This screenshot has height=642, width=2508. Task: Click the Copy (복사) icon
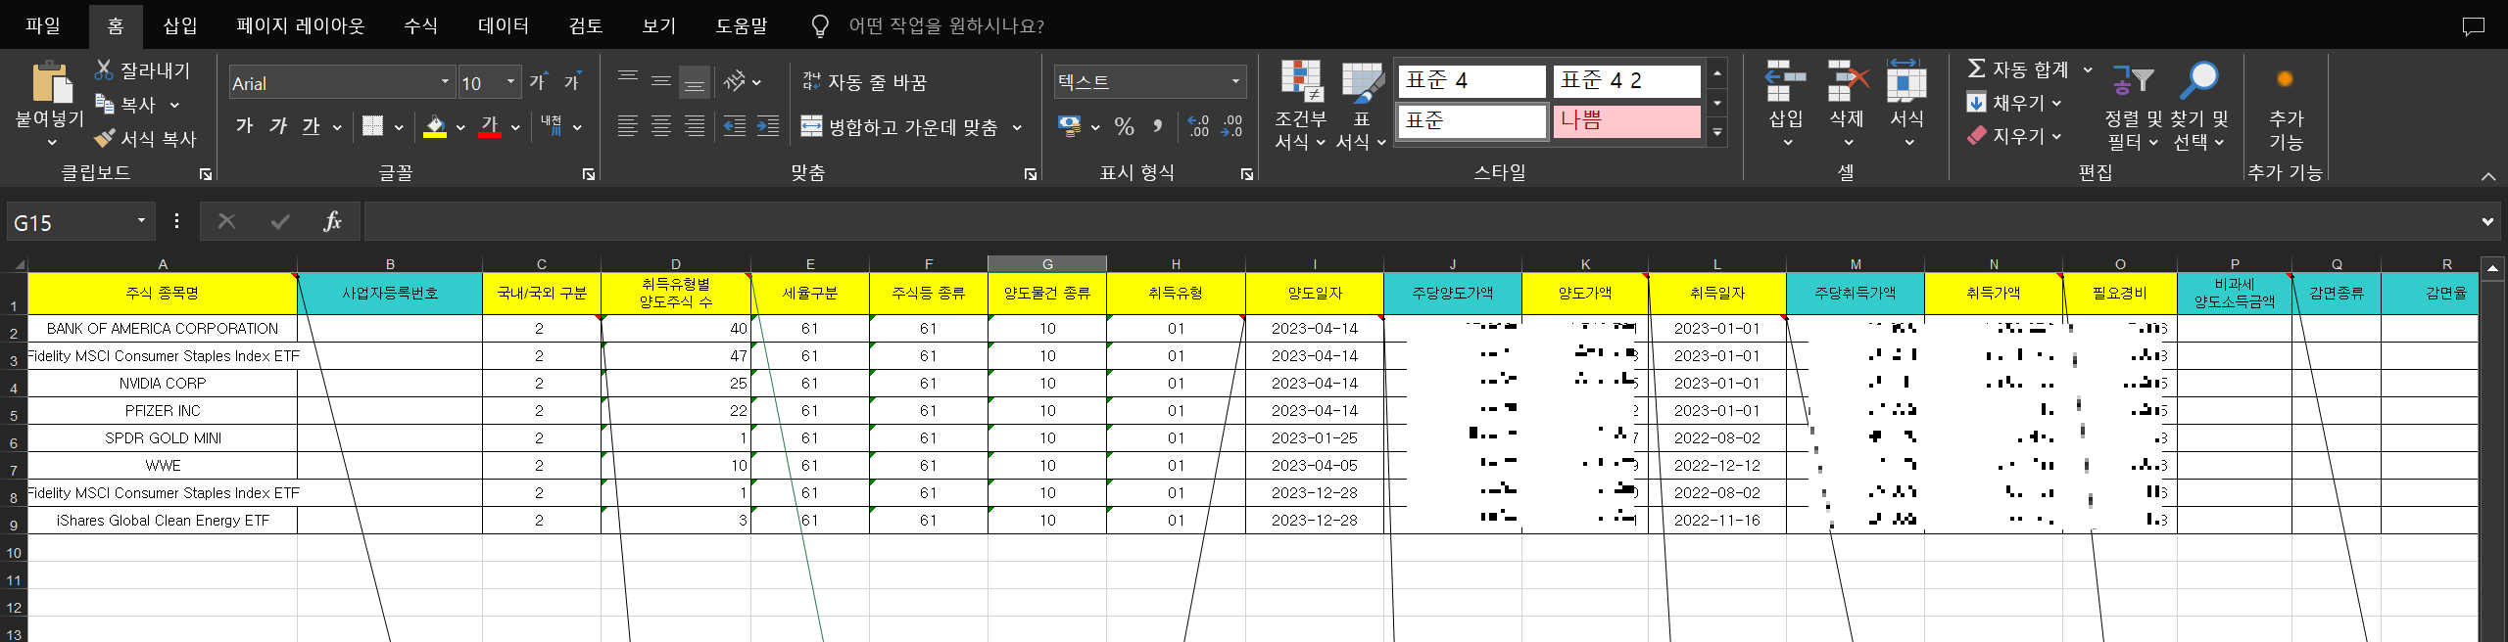point(105,104)
